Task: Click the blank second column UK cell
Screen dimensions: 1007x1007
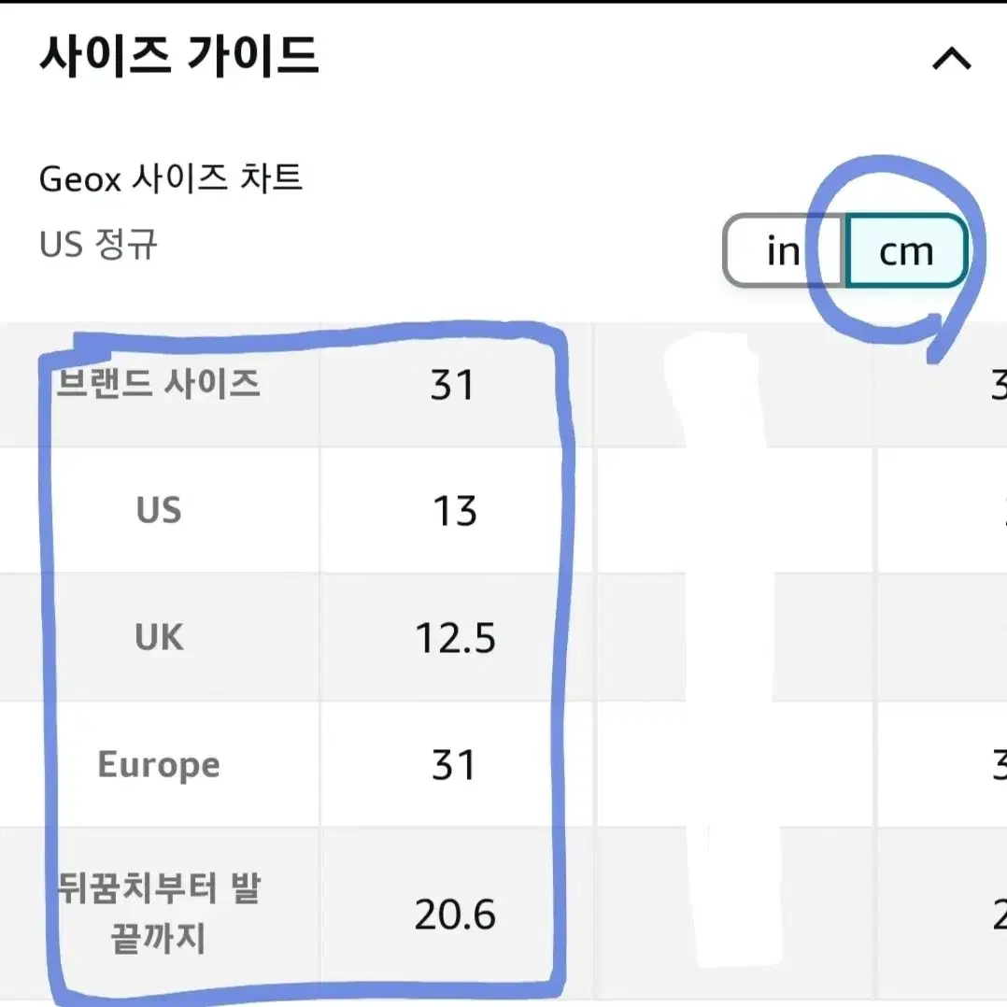Action: coord(734,636)
